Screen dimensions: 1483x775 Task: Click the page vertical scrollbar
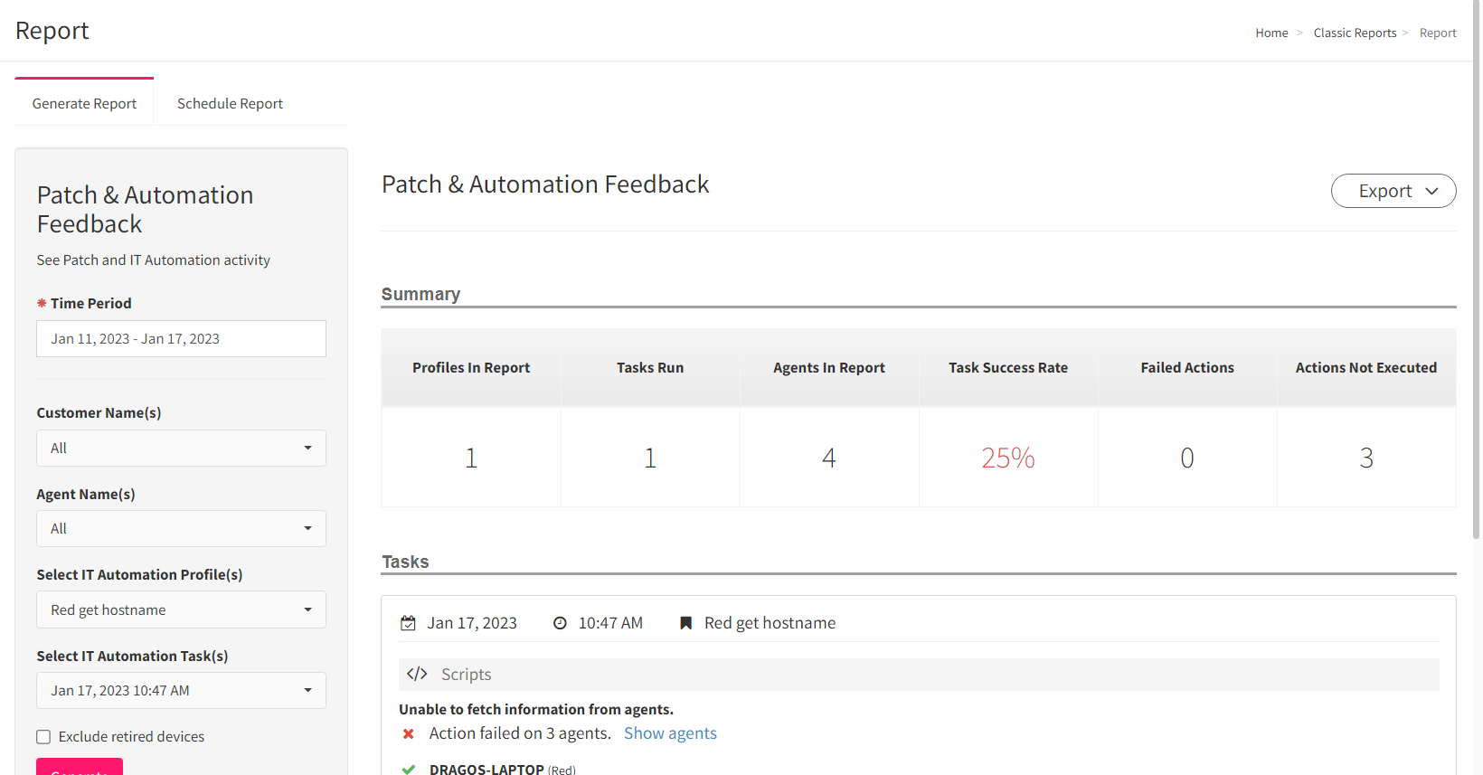[x=1477, y=271]
